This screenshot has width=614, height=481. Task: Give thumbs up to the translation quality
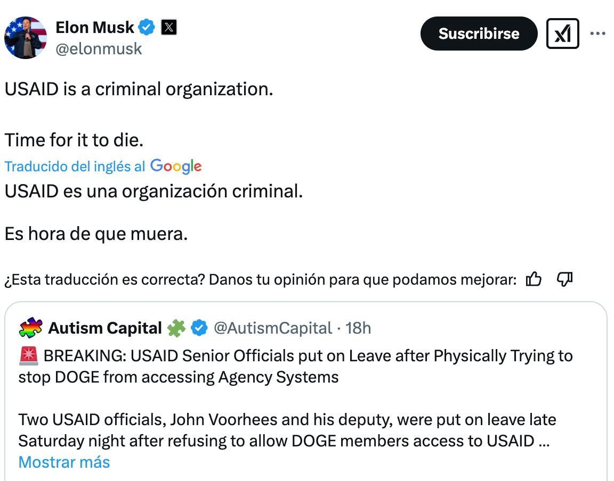pos(534,279)
